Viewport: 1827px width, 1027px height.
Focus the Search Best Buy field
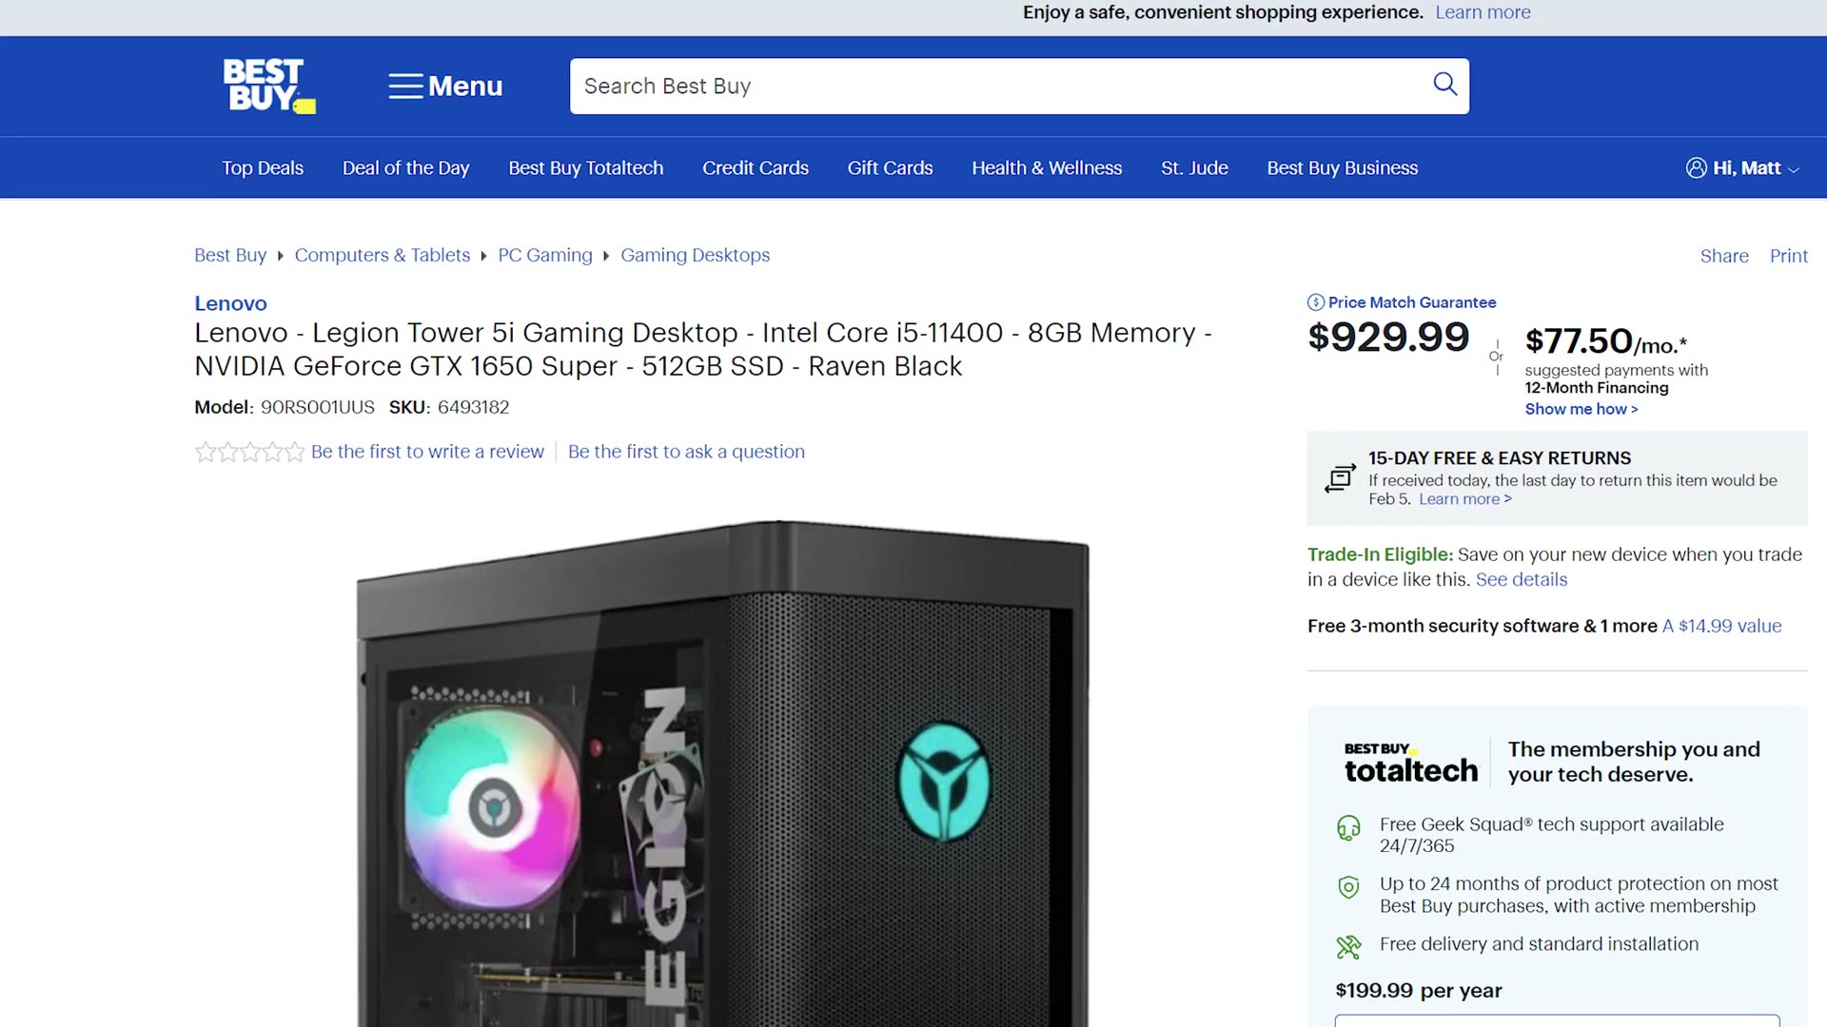tap(1019, 86)
